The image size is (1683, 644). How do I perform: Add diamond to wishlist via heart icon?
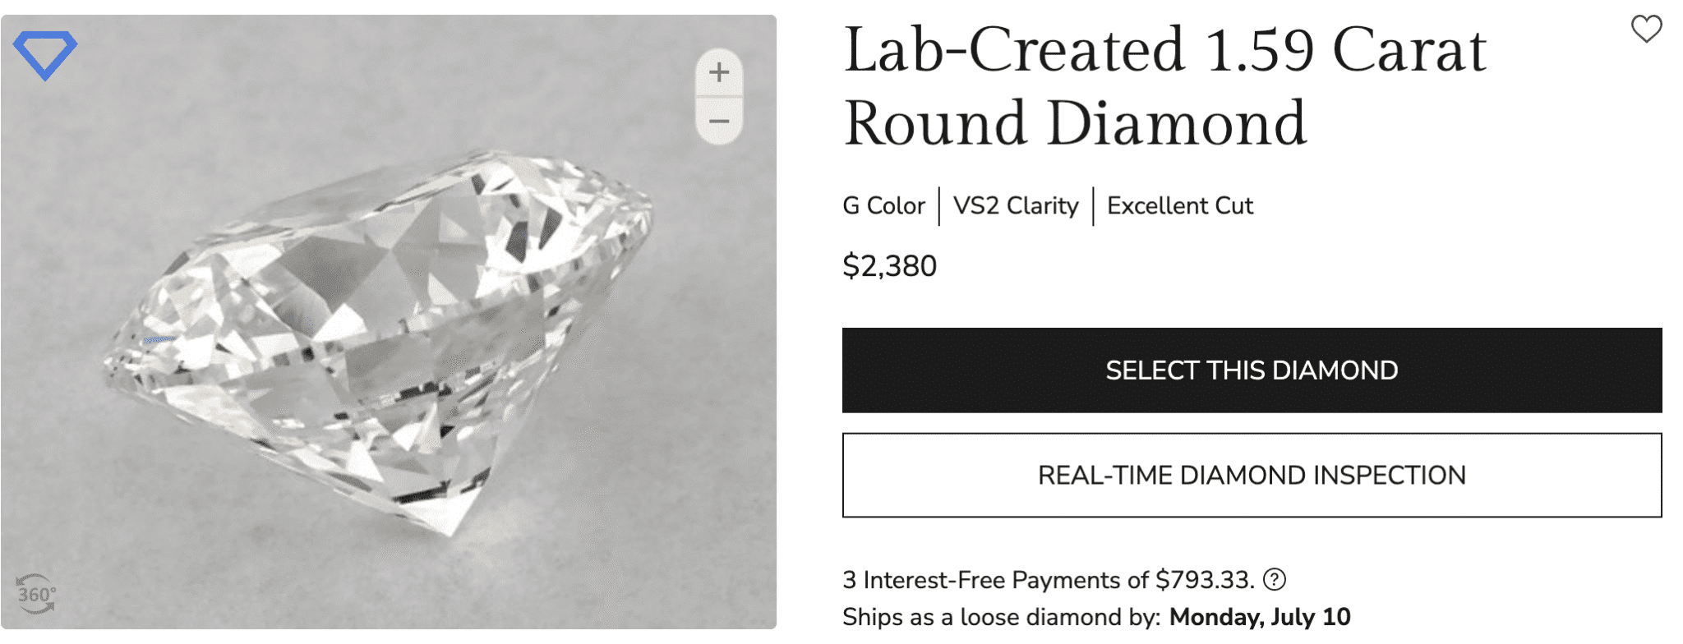[x=1646, y=29]
